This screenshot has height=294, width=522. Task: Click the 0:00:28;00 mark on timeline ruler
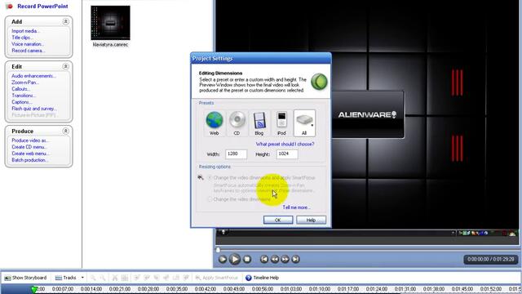pos(148,289)
